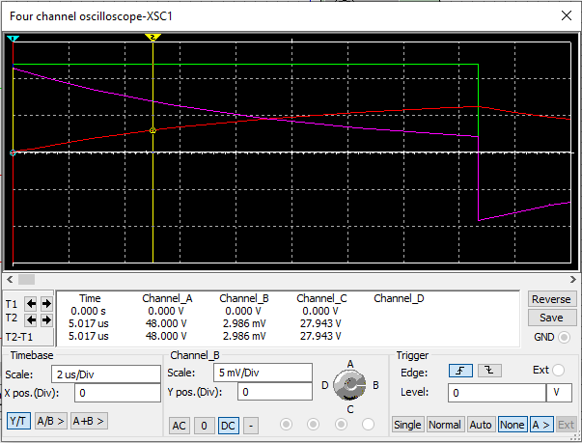Viewport: 582px width, 443px height.
Task: Switch coupling to DC
Action: coord(229,426)
